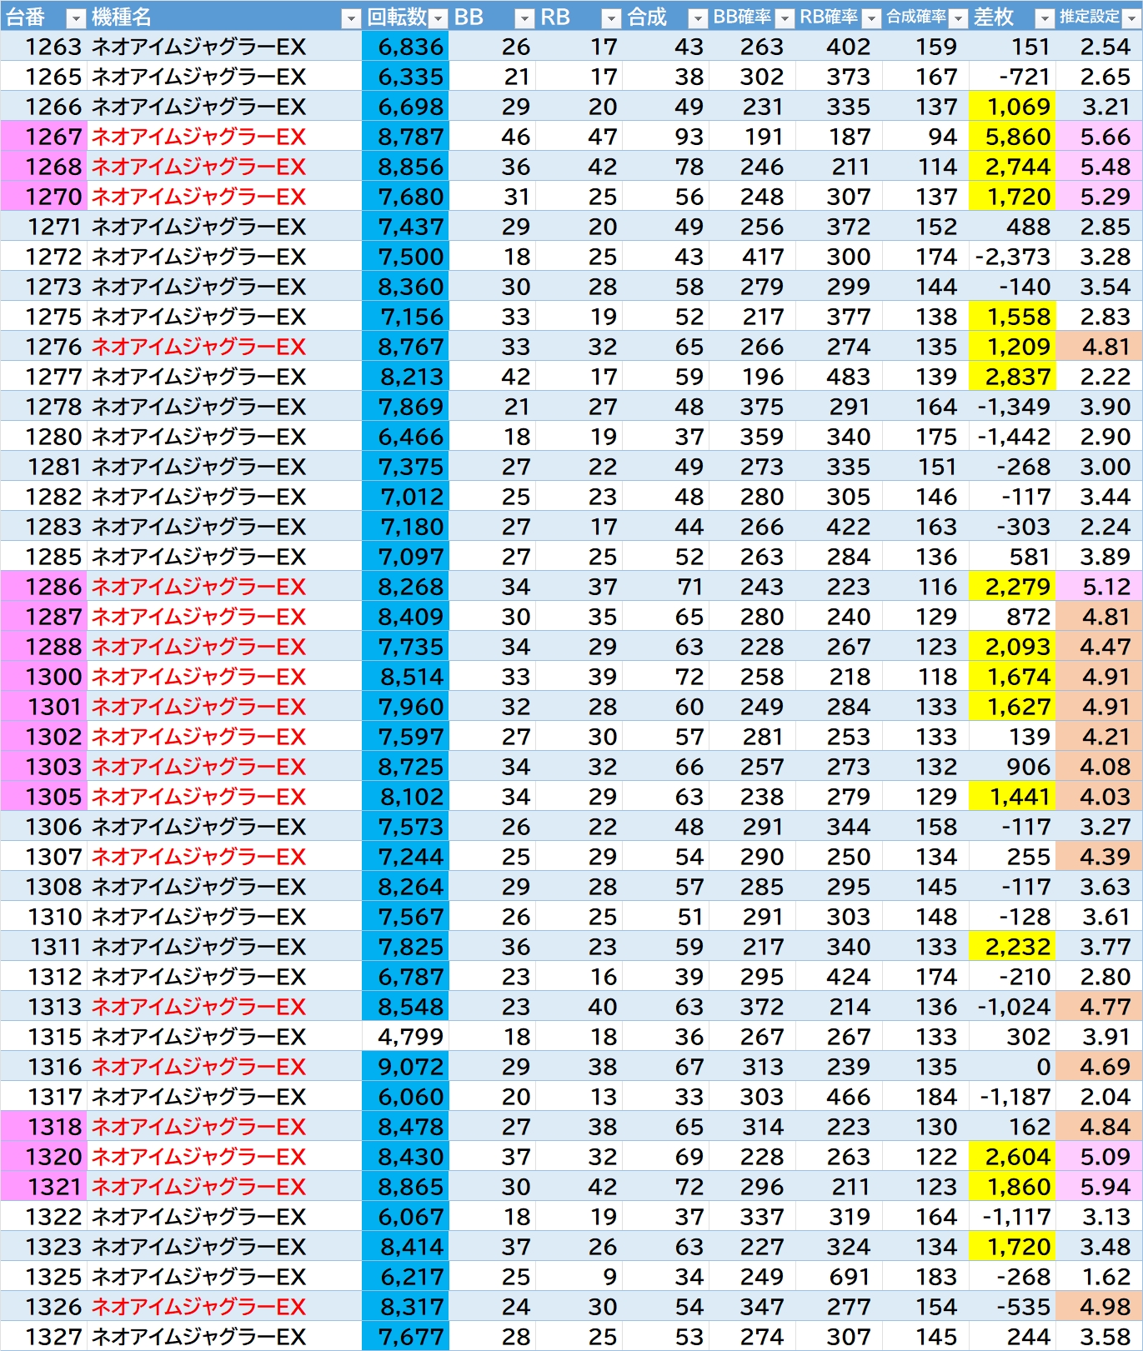Screen dimensions: 1143x1351
Task: Open the RB確率 filter dropdown
Action: tap(871, 18)
